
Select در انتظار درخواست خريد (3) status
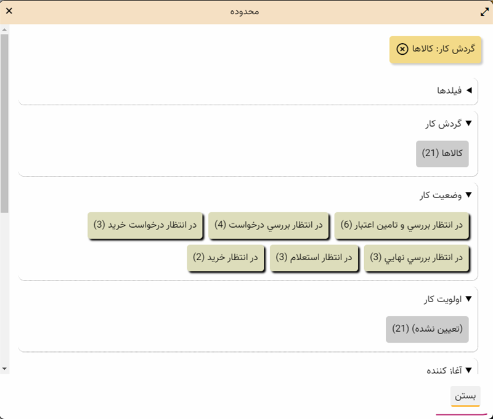click(x=145, y=225)
